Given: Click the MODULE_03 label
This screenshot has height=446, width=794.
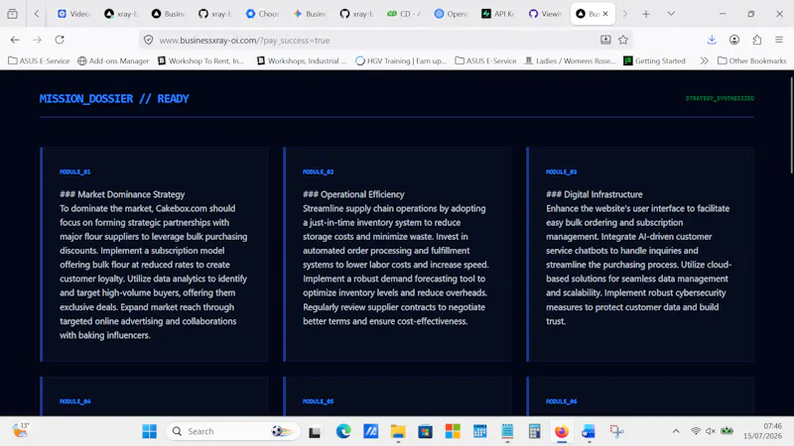Looking at the screenshot, I should pos(561,171).
